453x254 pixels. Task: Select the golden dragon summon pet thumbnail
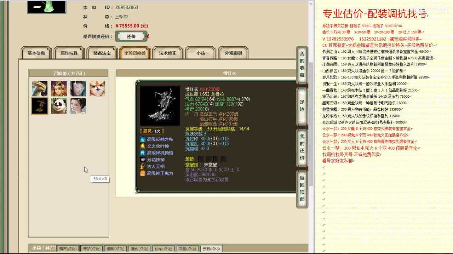click(x=40, y=89)
